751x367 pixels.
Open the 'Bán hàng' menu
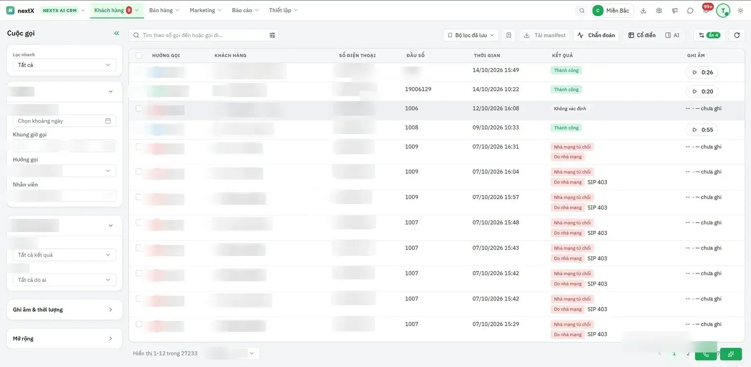(x=164, y=10)
